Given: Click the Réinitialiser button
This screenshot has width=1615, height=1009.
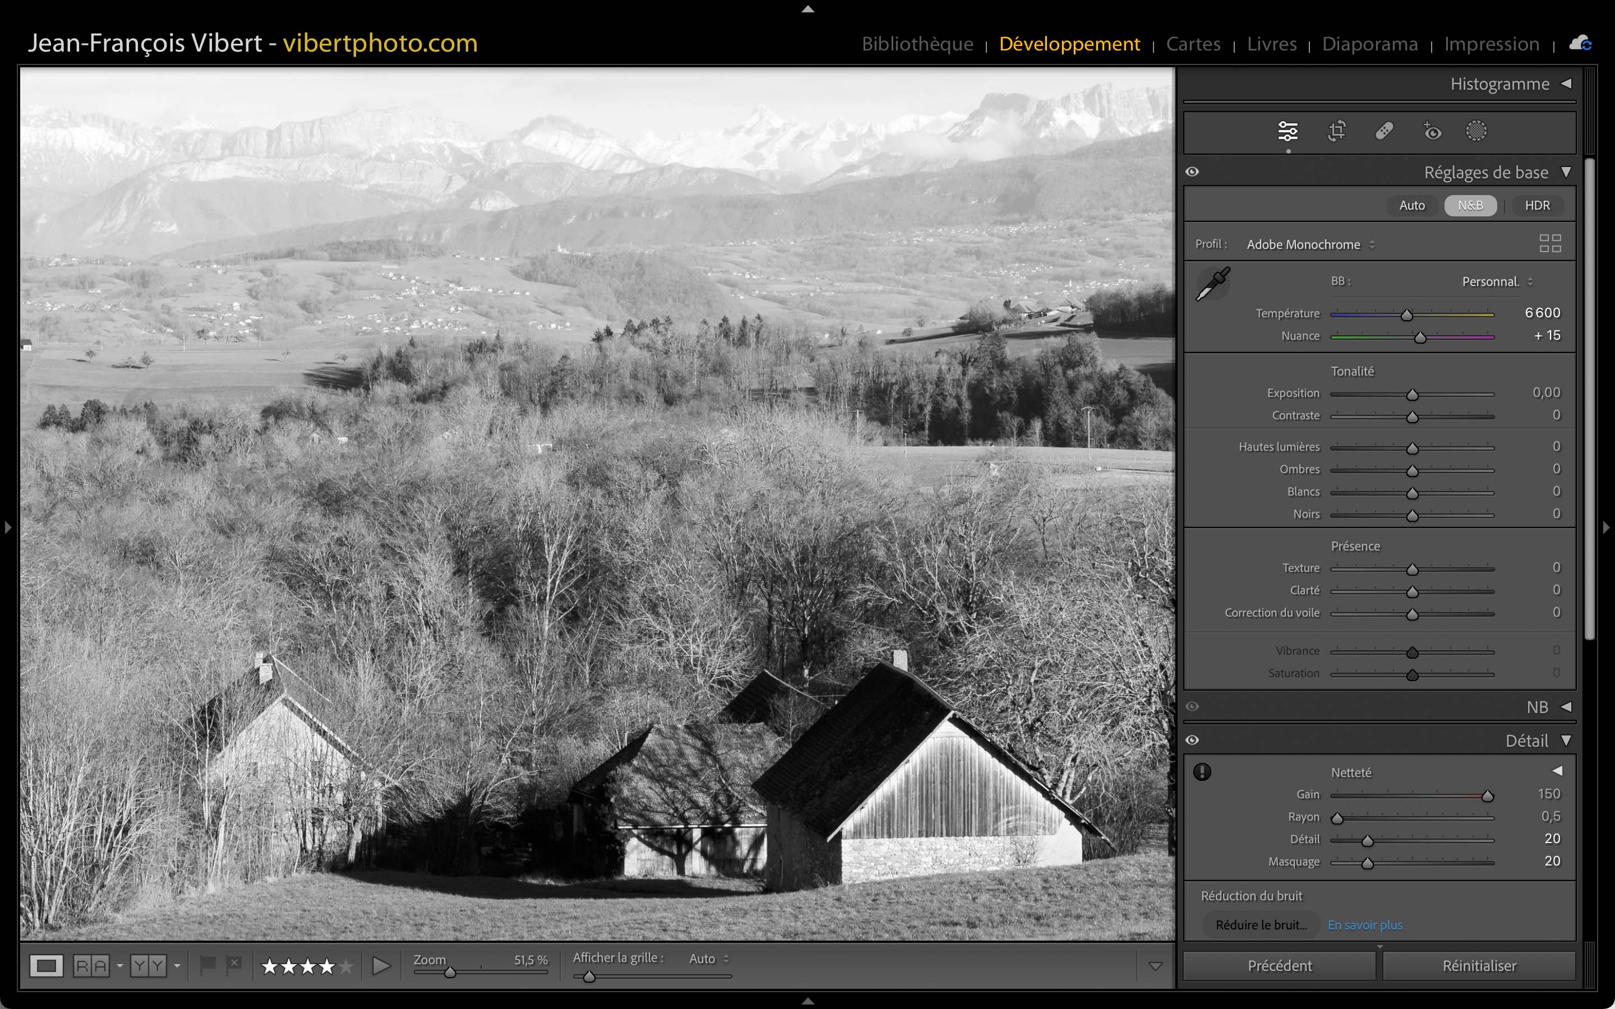Looking at the screenshot, I should click(1479, 966).
